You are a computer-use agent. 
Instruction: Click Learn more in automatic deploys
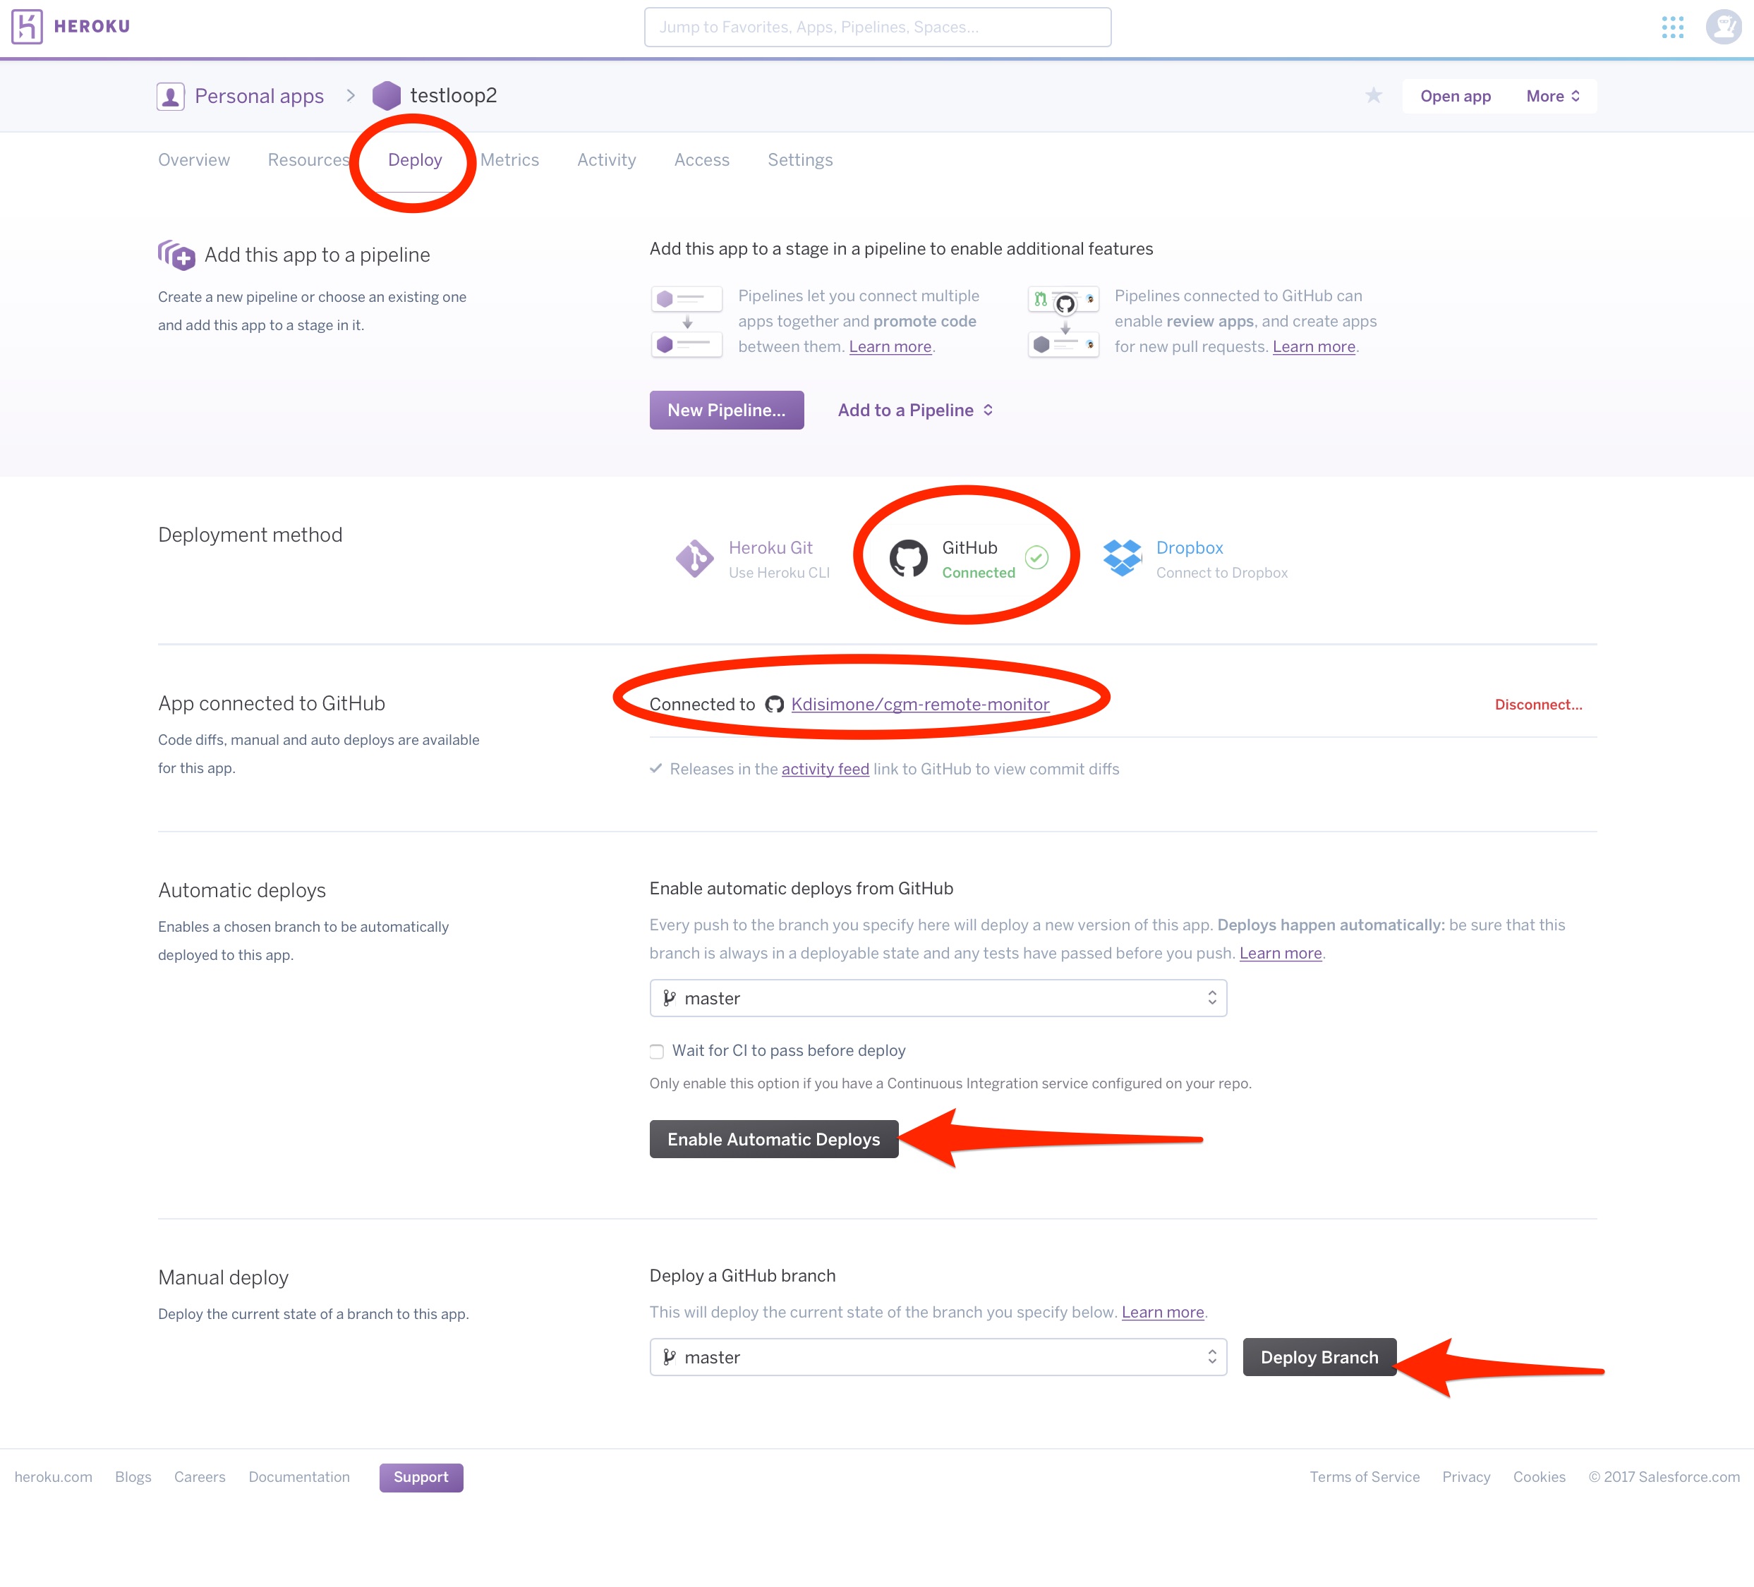click(x=1281, y=953)
